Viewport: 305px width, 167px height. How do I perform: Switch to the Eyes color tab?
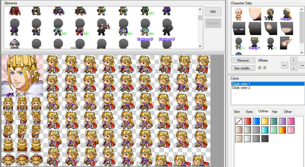(249, 112)
